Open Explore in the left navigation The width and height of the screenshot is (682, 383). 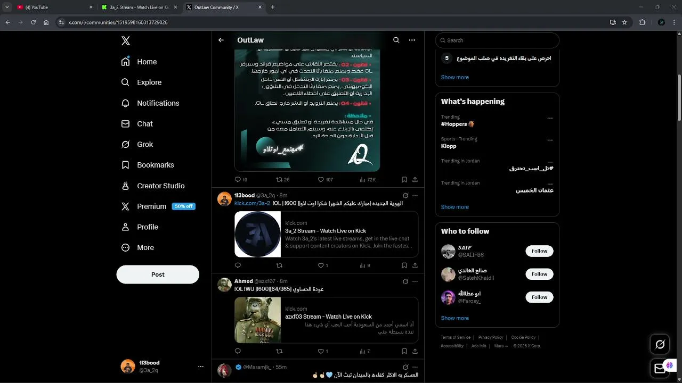click(141, 82)
